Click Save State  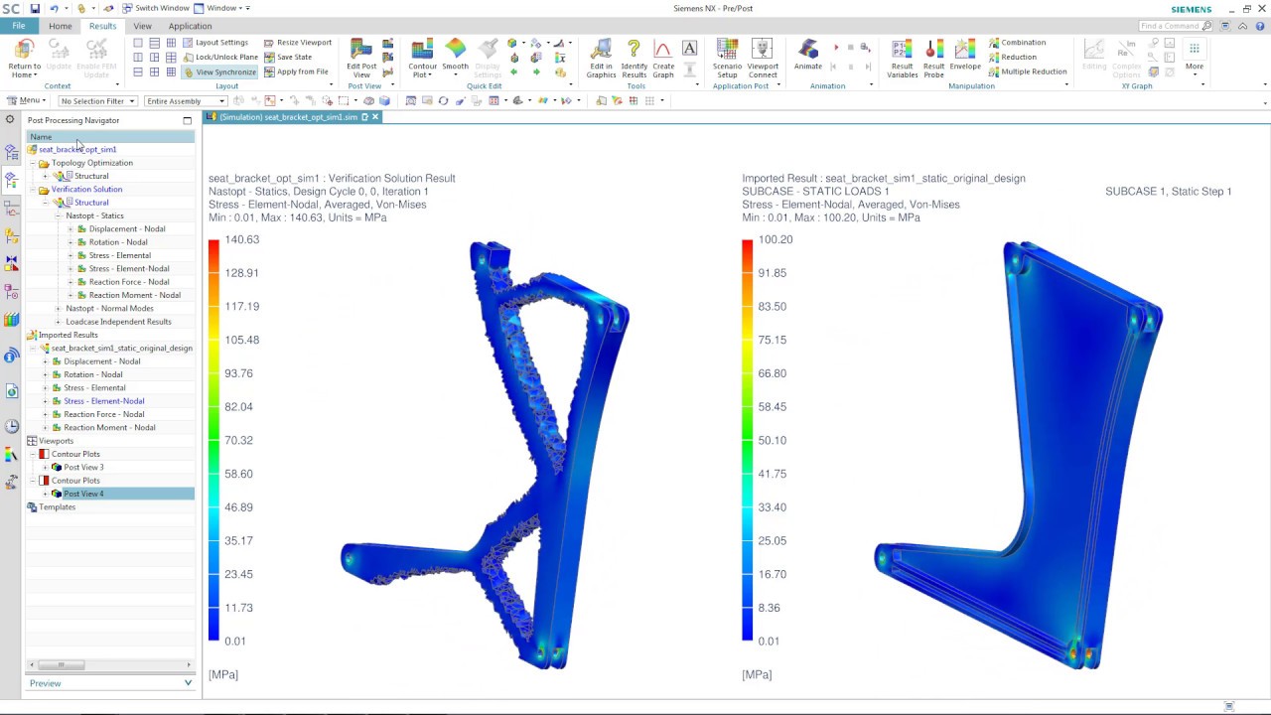point(287,57)
